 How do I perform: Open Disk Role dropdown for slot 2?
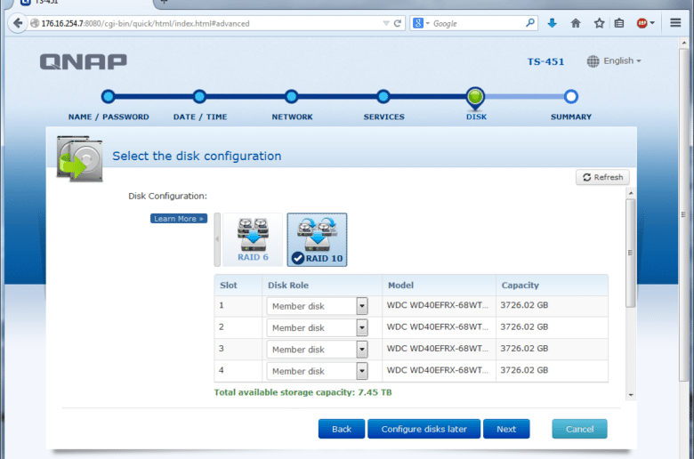317,327
